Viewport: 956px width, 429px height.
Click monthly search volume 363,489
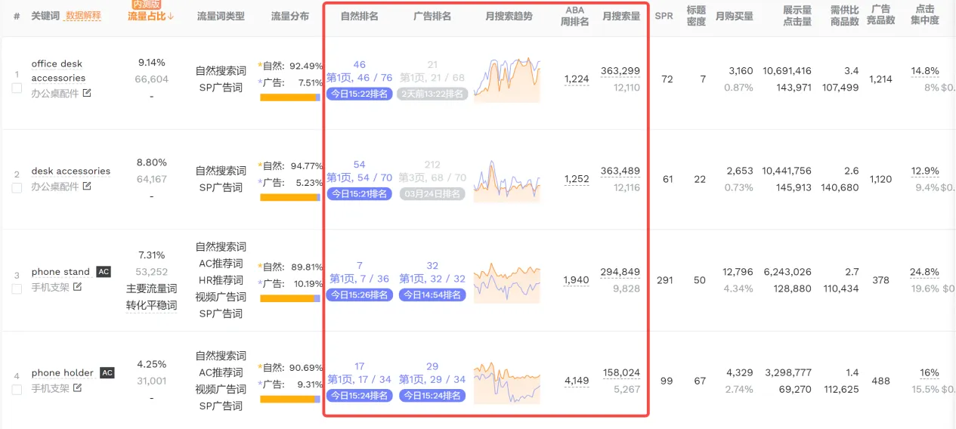[620, 171]
